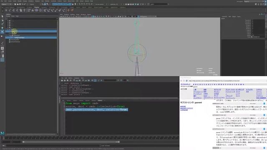Open the Outliner Show menu
The image size is (267, 150).
[13, 16]
